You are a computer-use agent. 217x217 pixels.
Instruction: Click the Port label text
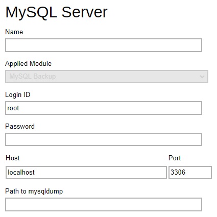(x=175, y=158)
